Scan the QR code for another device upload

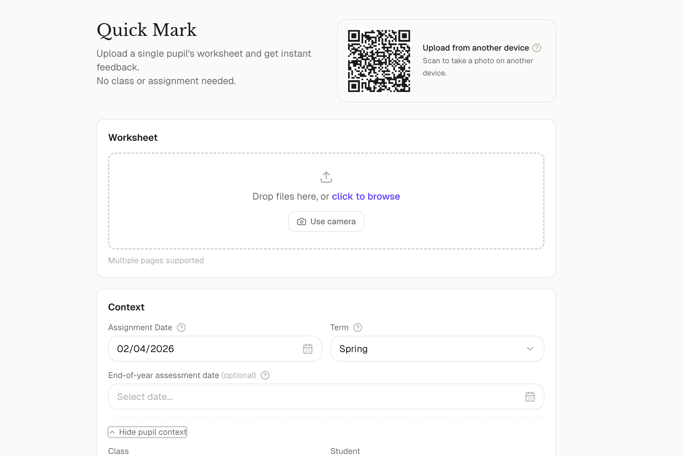point(379,62)
